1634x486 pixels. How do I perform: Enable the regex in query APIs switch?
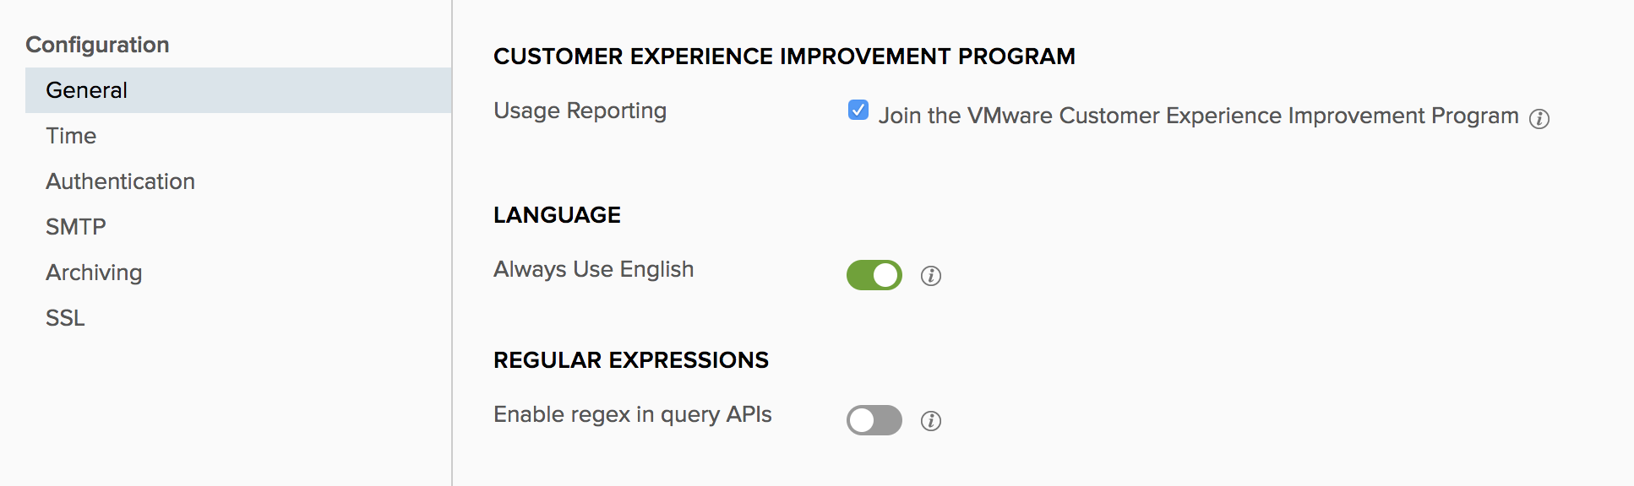[x=874, y=420]
